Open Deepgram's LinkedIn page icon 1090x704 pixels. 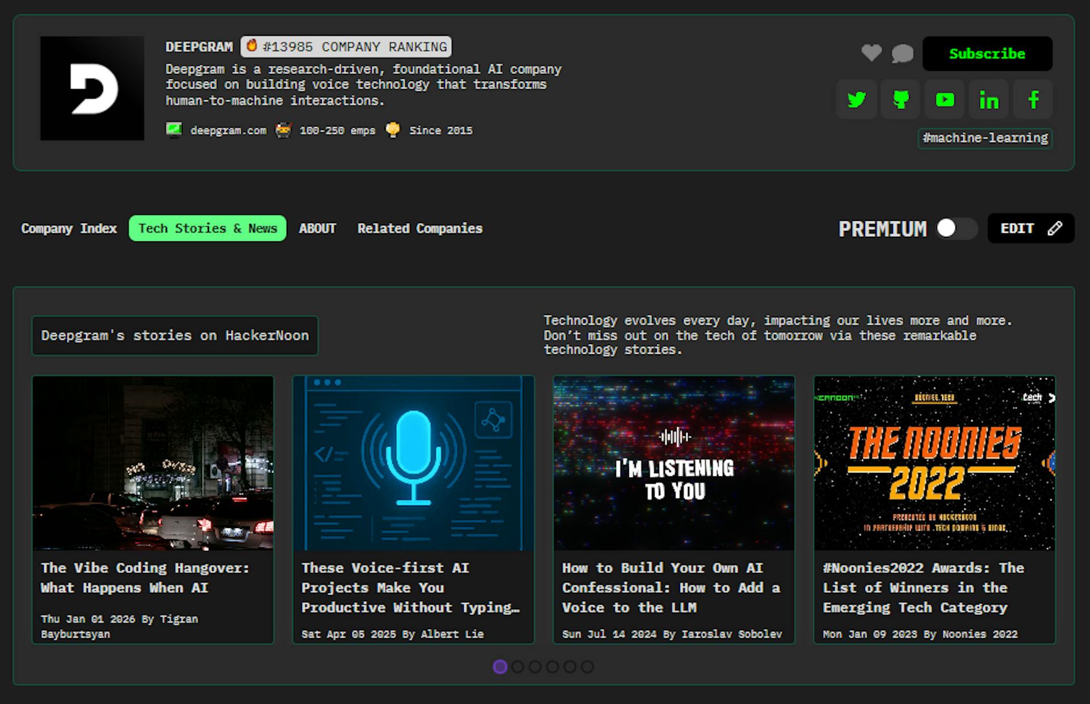988,99
